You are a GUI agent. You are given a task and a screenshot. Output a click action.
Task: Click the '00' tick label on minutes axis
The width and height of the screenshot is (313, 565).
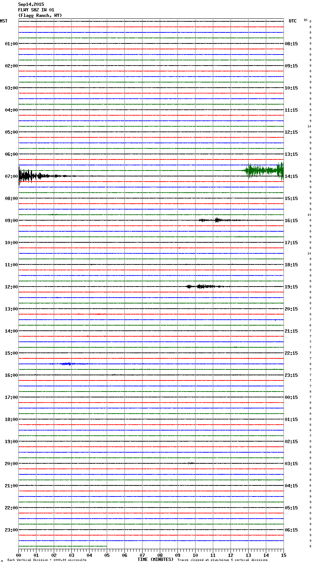click(18, 555)
